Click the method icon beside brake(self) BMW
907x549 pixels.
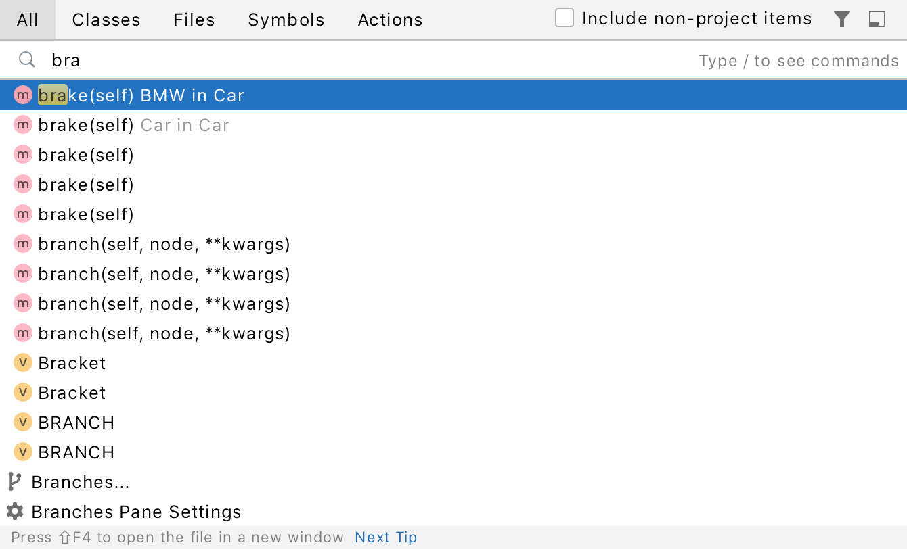coord(22,95)
